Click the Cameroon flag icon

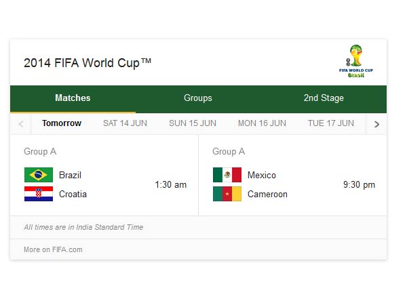coord(227,194)
